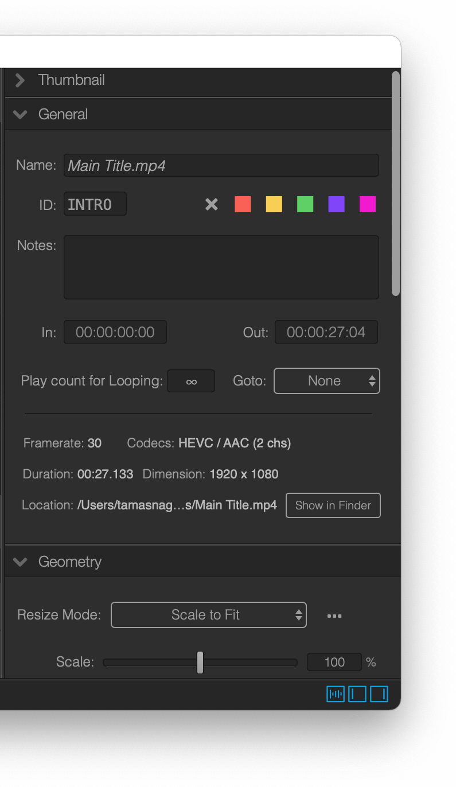
Task: Open the Goto dropdown set to None
Action: pyautogui.click(x=326, y=380)
